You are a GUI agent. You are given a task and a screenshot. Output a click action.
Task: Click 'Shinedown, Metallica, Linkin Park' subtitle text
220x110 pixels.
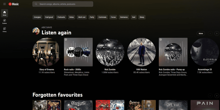[x=77, y=74]
